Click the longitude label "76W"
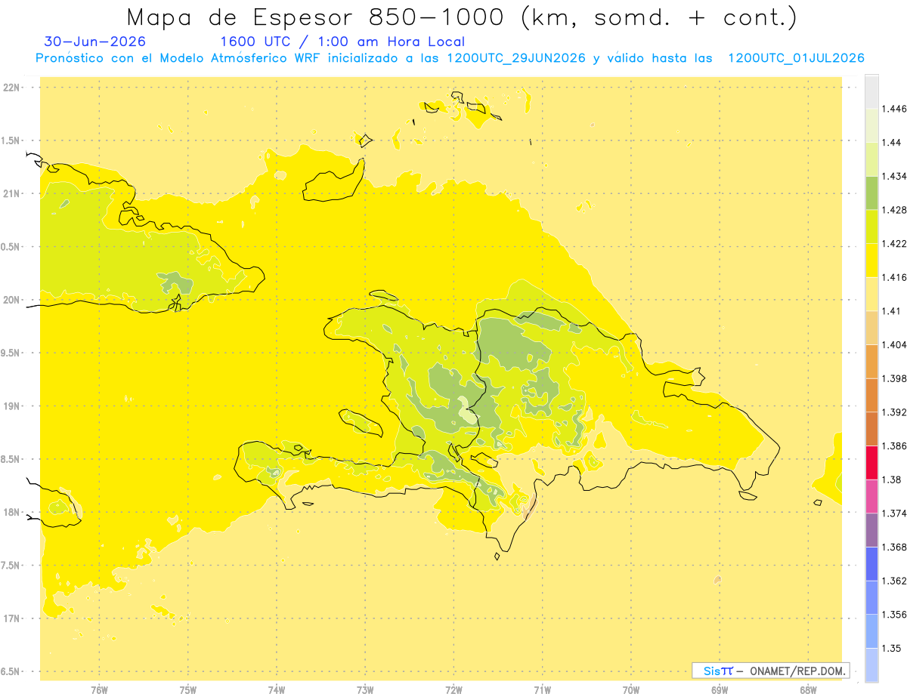 coord(99,689)
